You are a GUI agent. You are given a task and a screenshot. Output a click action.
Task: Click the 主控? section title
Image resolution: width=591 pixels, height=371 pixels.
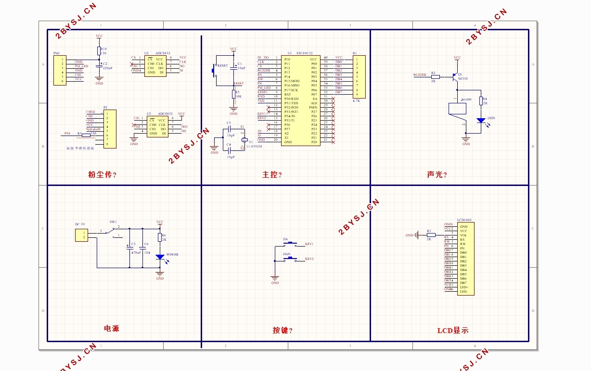coord(272,175)
